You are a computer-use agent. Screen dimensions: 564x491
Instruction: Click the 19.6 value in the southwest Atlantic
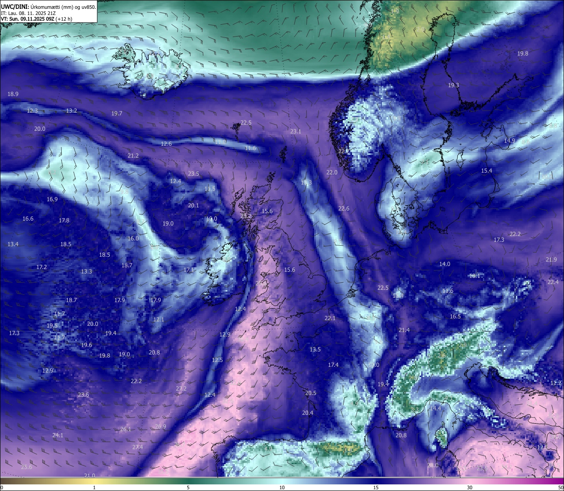(86, 345)
